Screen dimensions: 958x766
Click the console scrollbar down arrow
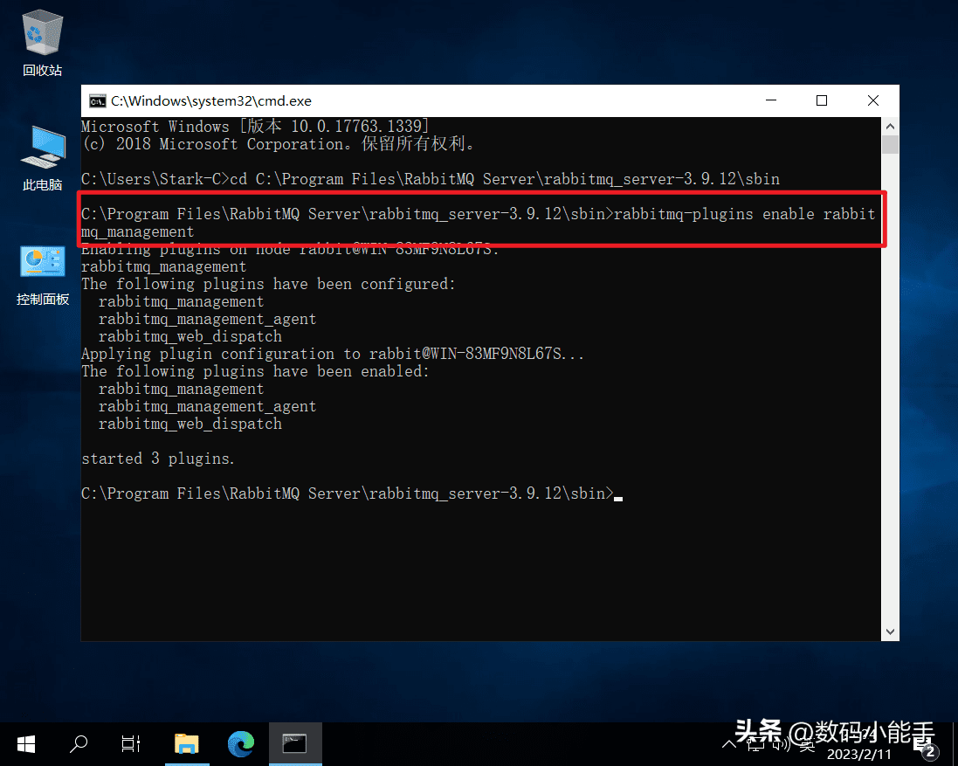tap(890, 631)
